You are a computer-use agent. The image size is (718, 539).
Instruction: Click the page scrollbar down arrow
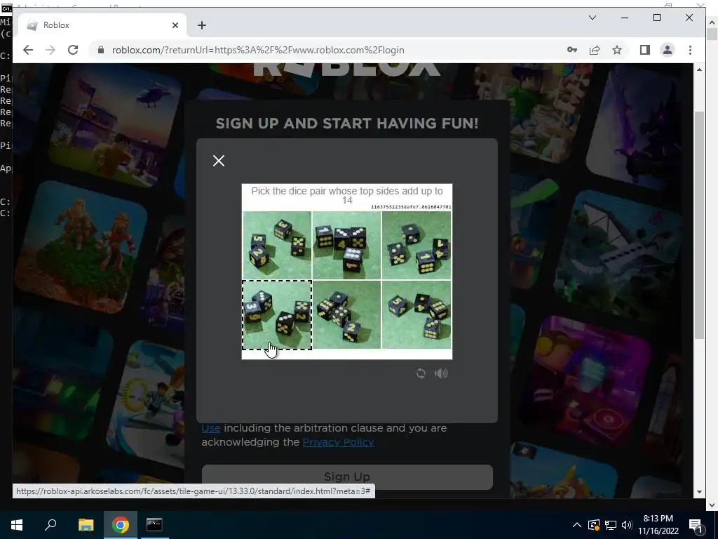(699, 492)
